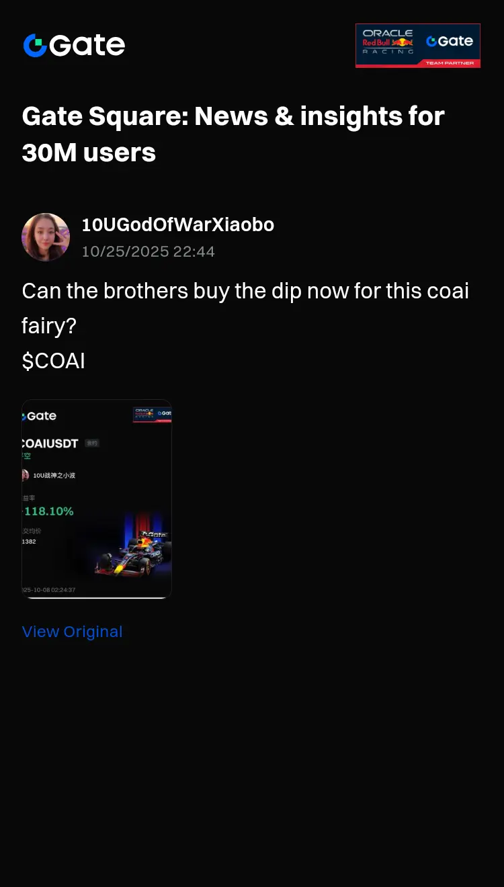The width and height of the screenshot is (504, 887).
Task: Click the 118.10% return figure
Action: coord(48,511)
